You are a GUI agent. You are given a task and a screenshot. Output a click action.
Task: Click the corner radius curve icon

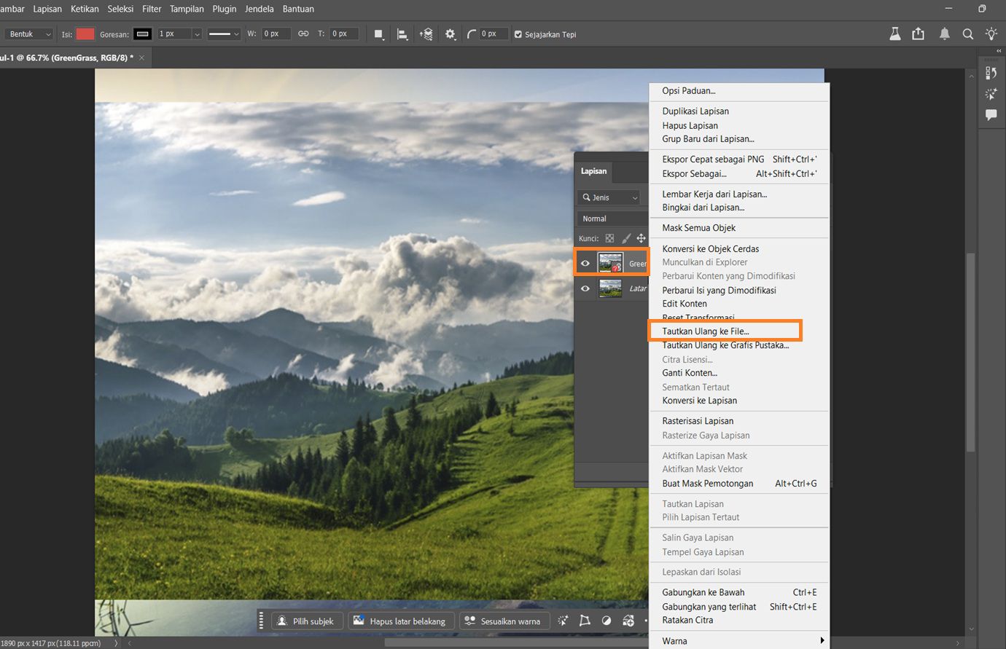pos(472,34)
